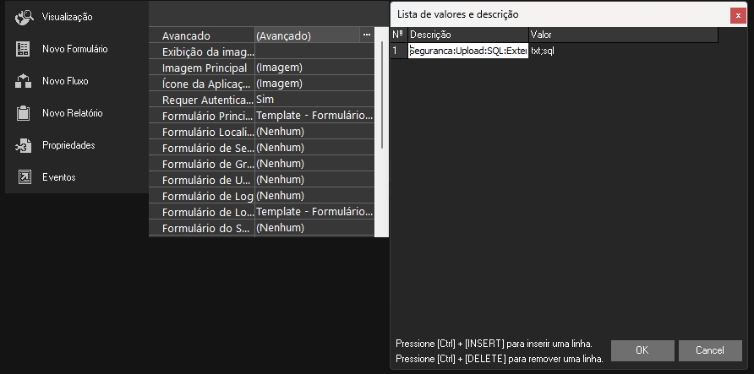Click the Descrição column header
Viewport: 754px width, 374px height.
(467, 35)
